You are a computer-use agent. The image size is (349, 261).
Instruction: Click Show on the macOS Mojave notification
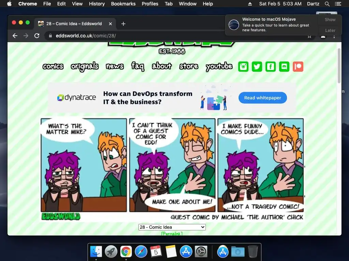pos(330,19)
